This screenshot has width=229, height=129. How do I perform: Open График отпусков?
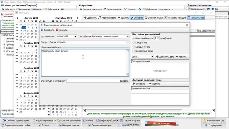[130, 120]
